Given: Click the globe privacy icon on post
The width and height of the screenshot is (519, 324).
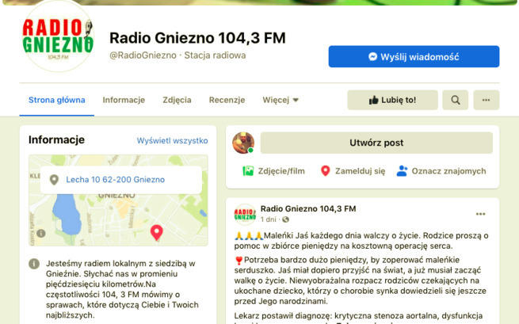Looking at the screenshot, I should click(x=286, y=219).
